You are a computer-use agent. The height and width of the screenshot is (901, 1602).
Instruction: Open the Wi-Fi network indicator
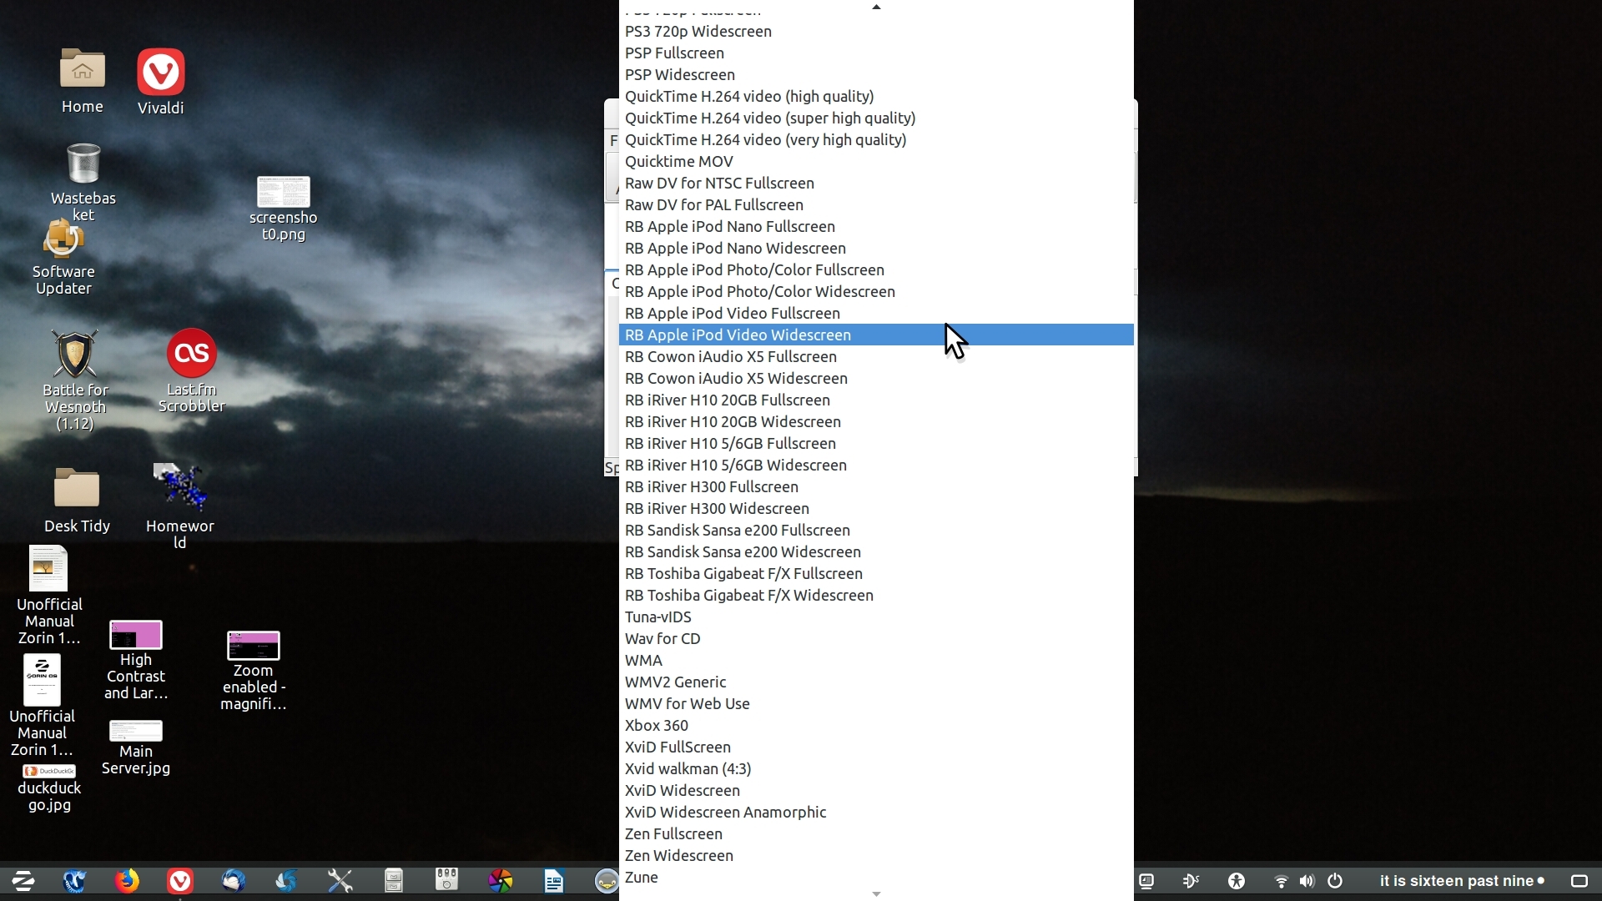(x=1281, y=881)
